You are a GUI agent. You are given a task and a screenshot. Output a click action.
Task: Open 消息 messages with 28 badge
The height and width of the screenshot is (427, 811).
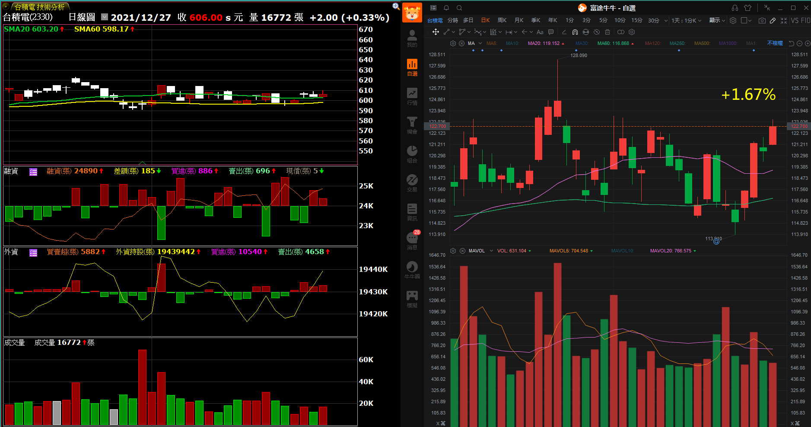click(x=412, y=240)
